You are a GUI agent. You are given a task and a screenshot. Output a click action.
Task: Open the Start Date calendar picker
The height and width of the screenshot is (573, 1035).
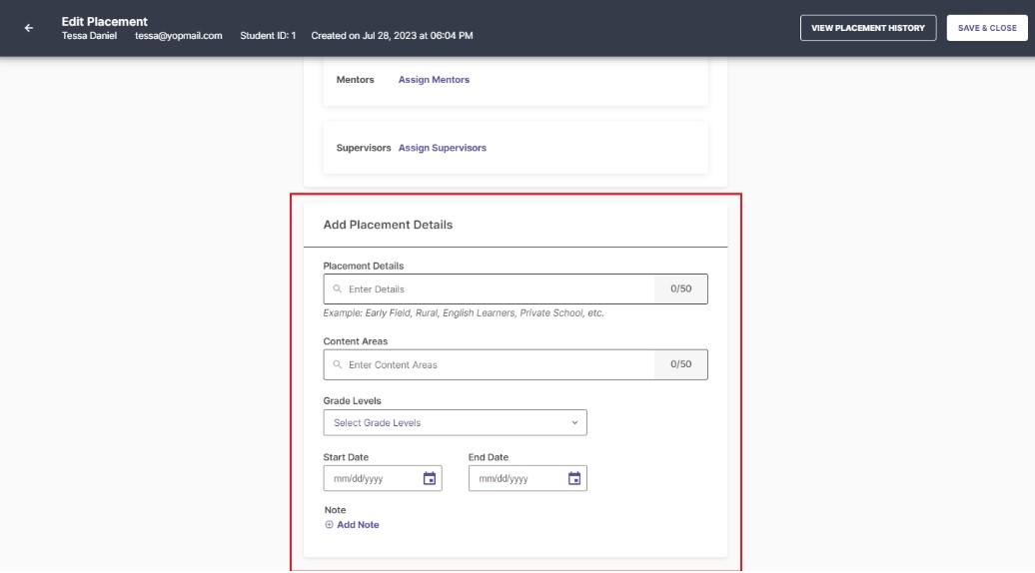(430, 478)
